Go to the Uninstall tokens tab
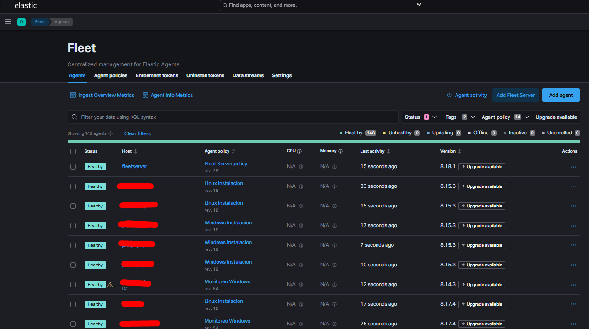589x329 pixels. tap(205, 75)
